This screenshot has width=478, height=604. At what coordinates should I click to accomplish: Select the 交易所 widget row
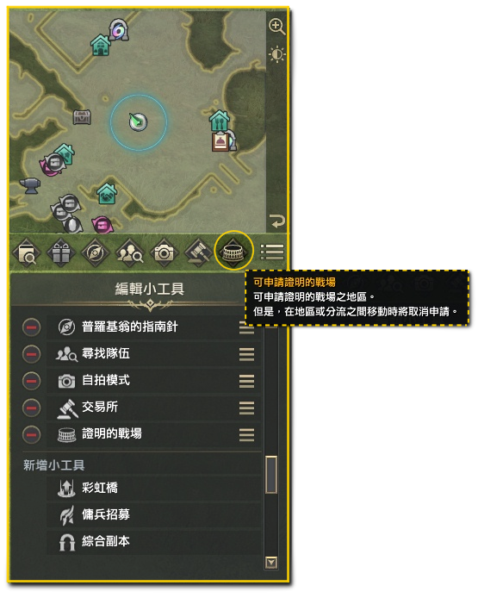click(154, 408)
